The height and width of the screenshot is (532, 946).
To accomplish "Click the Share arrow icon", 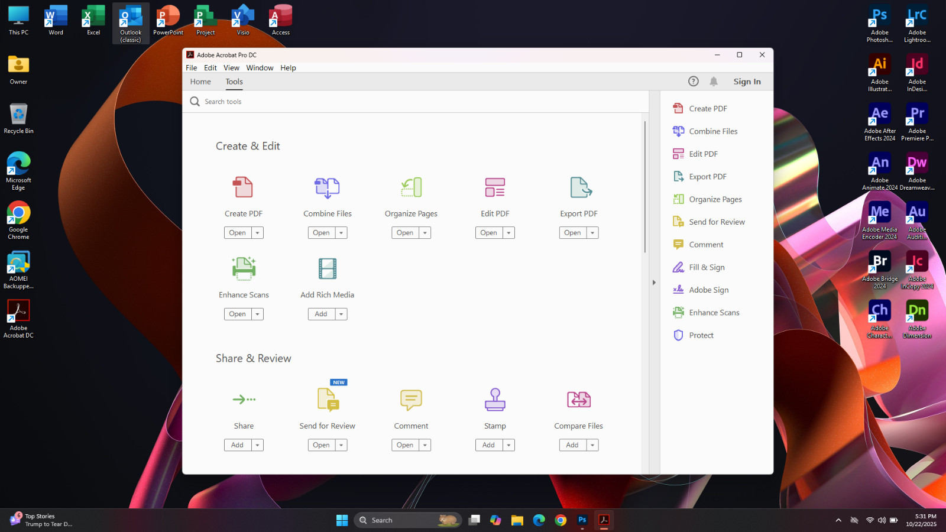I will 244,400.
